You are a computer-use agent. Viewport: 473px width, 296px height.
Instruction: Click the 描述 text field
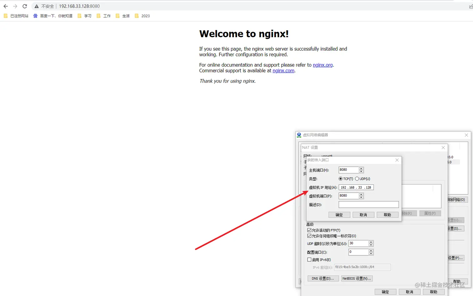point(369,204)
